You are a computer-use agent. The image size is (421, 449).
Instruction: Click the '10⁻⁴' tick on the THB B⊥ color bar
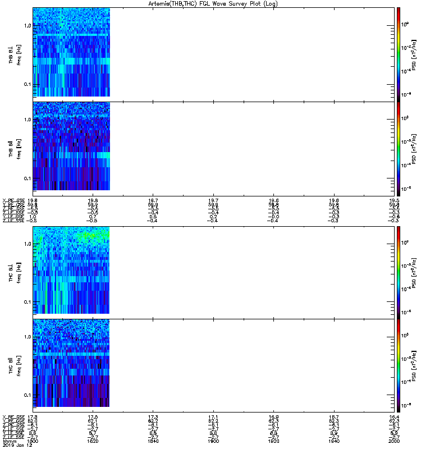[406, 71]
